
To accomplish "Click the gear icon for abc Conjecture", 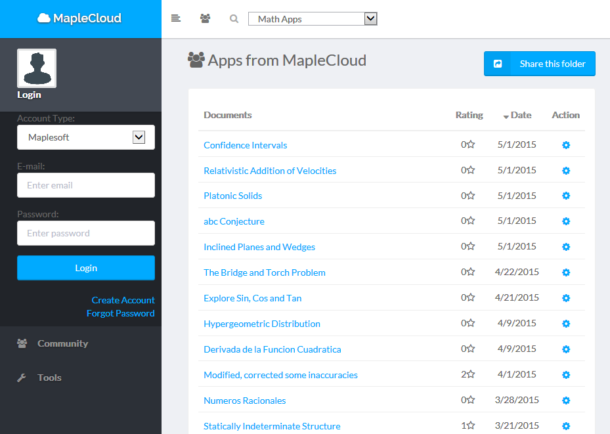I will point(566,221).
